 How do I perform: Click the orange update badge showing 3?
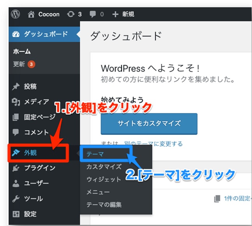click(31, 64)
